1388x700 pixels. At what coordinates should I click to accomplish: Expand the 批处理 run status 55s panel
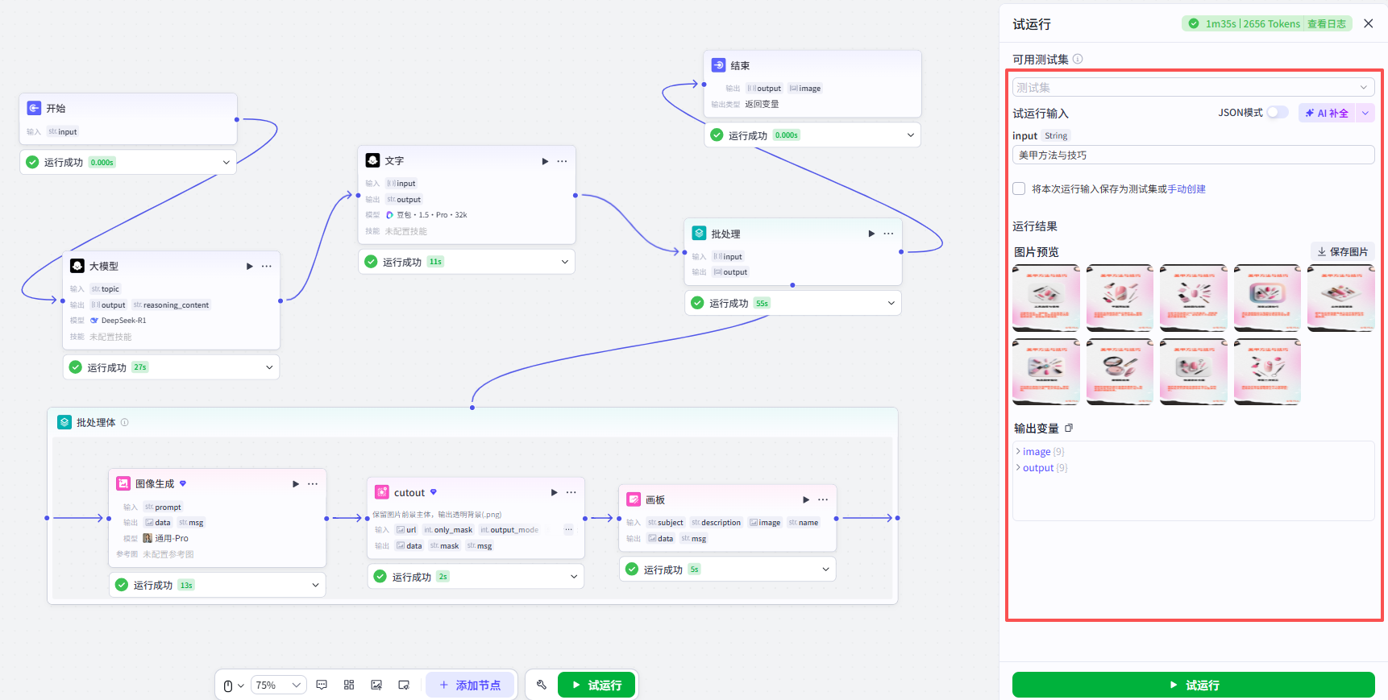[793, 303]
